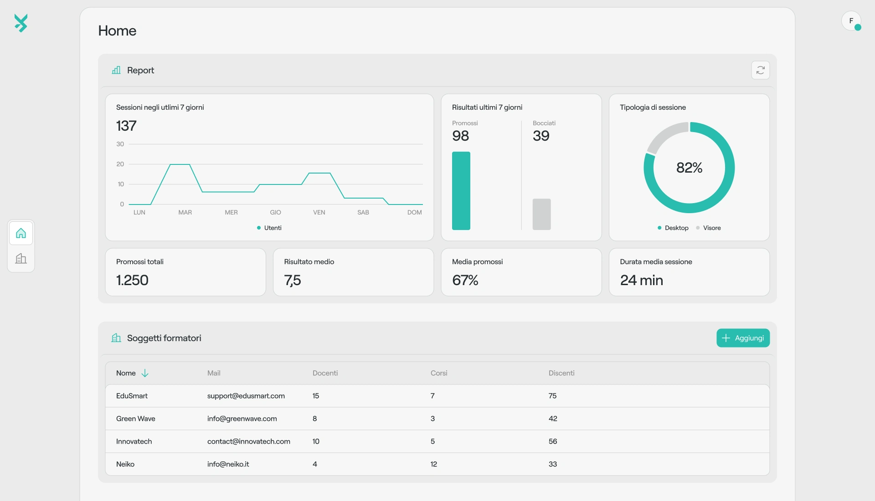Click the Promossi count 98
875x501 pixels.
coord(461,136)
